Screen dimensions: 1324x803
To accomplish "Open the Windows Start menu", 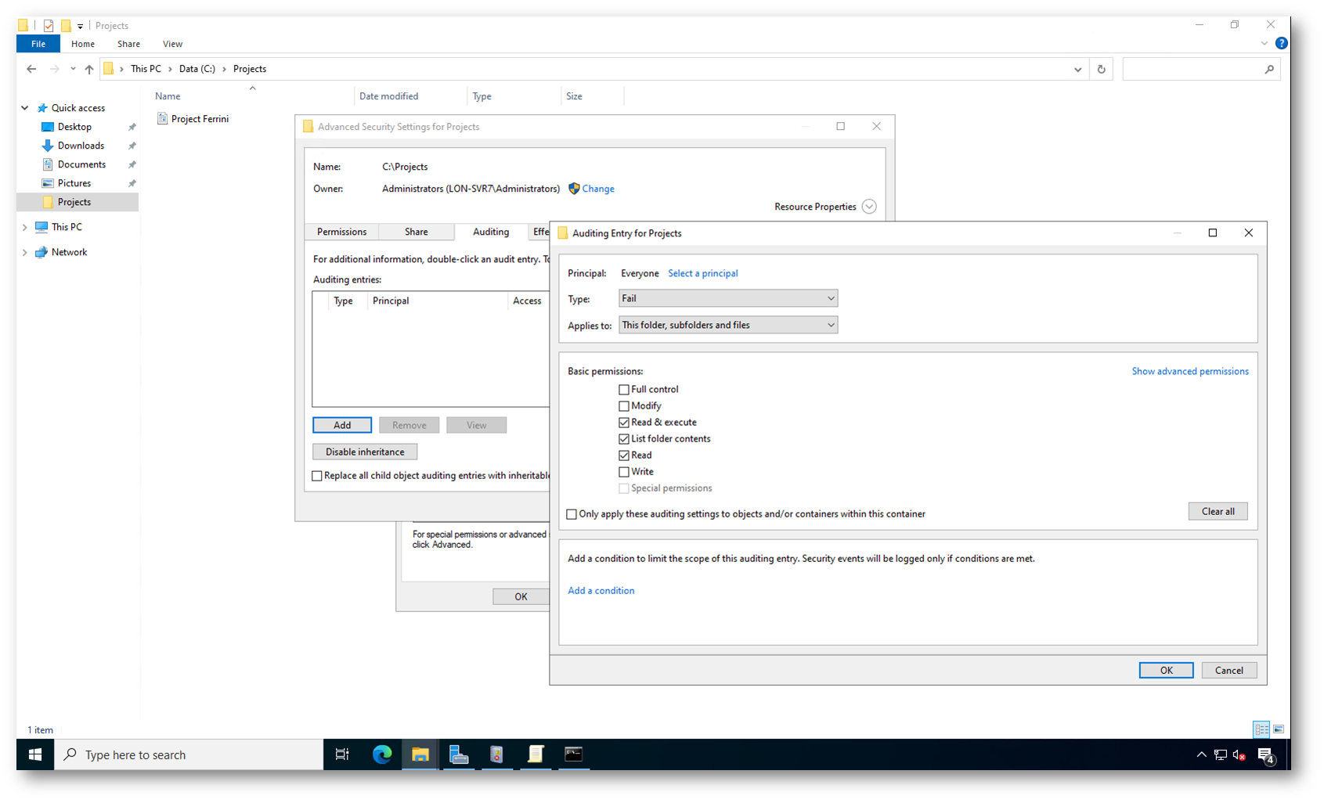I will point(35,754).
